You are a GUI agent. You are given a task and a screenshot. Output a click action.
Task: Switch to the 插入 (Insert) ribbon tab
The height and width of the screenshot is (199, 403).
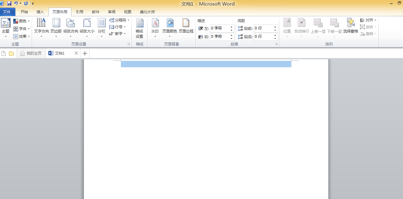tap(40, 12)
